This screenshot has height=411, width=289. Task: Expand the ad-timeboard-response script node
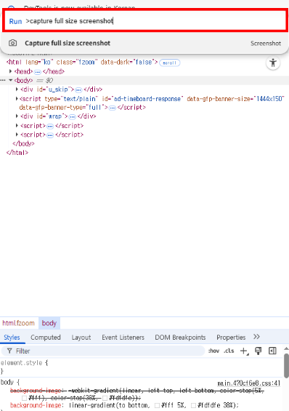(17, 98)
